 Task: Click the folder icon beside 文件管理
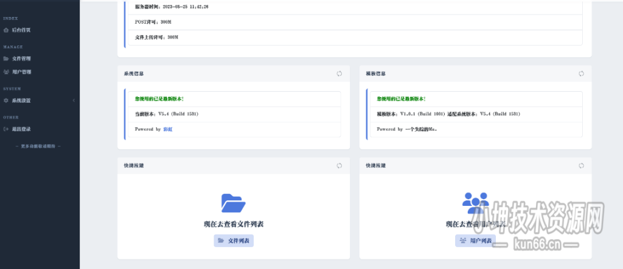(x=6, y=59)
